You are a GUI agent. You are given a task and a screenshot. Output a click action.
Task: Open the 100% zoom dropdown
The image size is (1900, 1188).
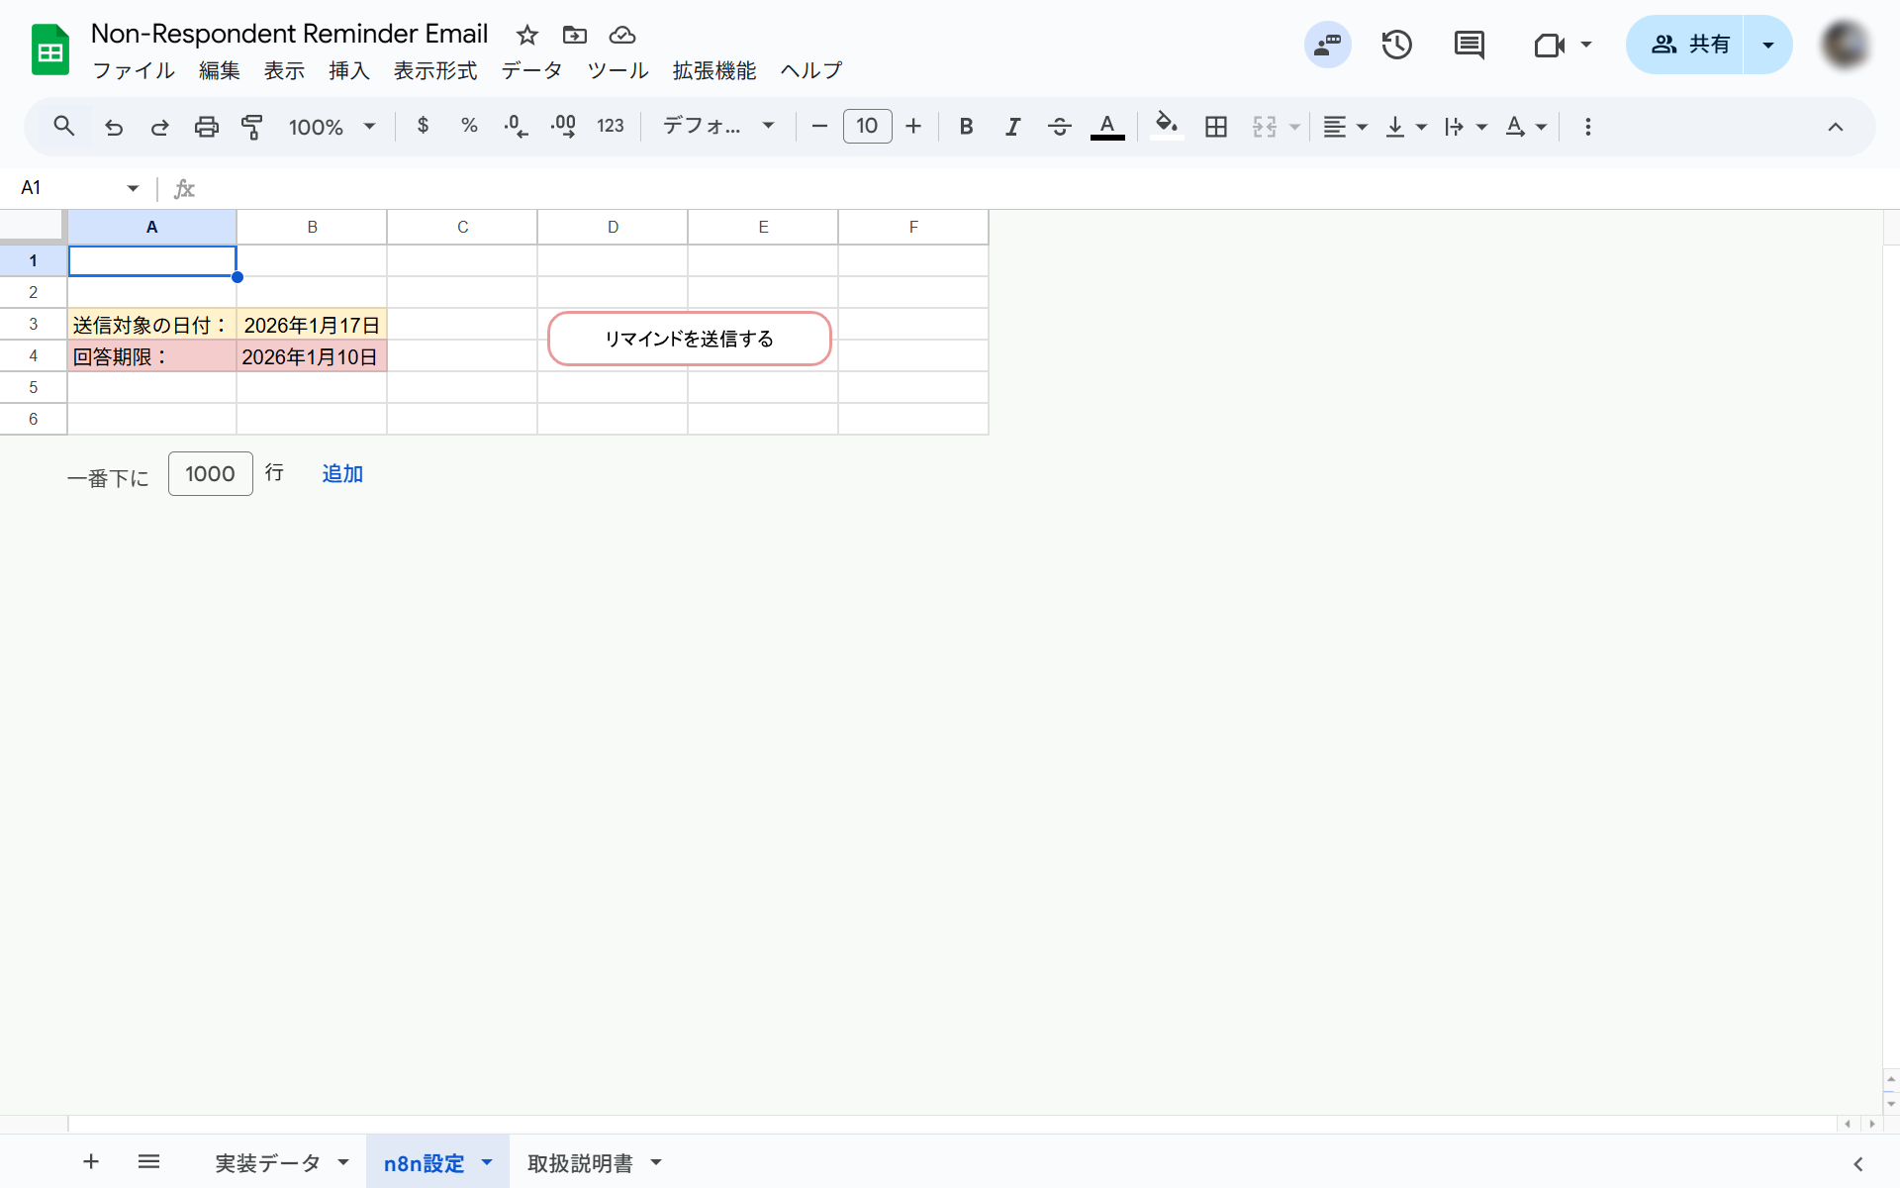pyautogui.click(x=332, y=127)
